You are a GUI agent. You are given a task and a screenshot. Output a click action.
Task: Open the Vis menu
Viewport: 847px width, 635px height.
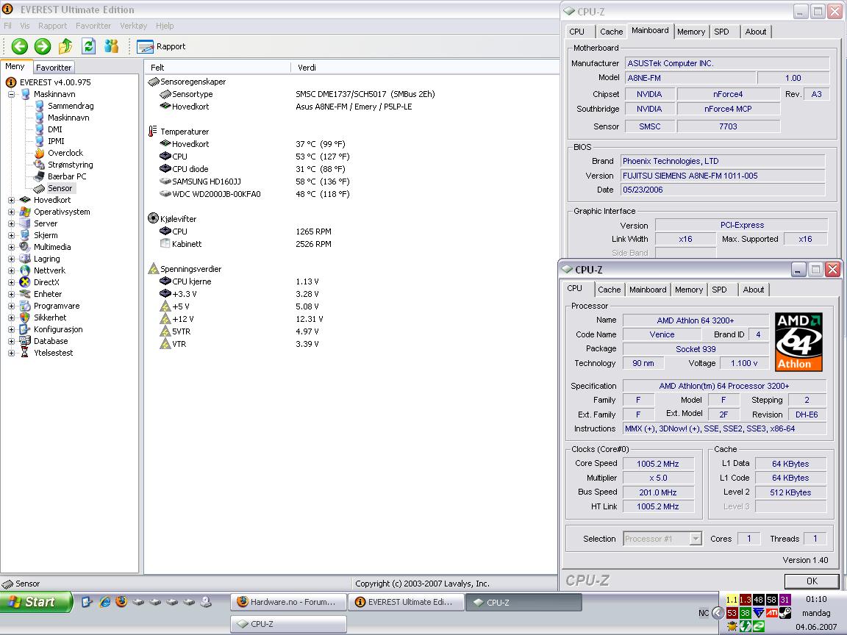point(25,26)
